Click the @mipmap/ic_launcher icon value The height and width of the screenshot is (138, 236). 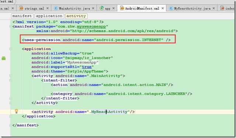tap(88, 58)
